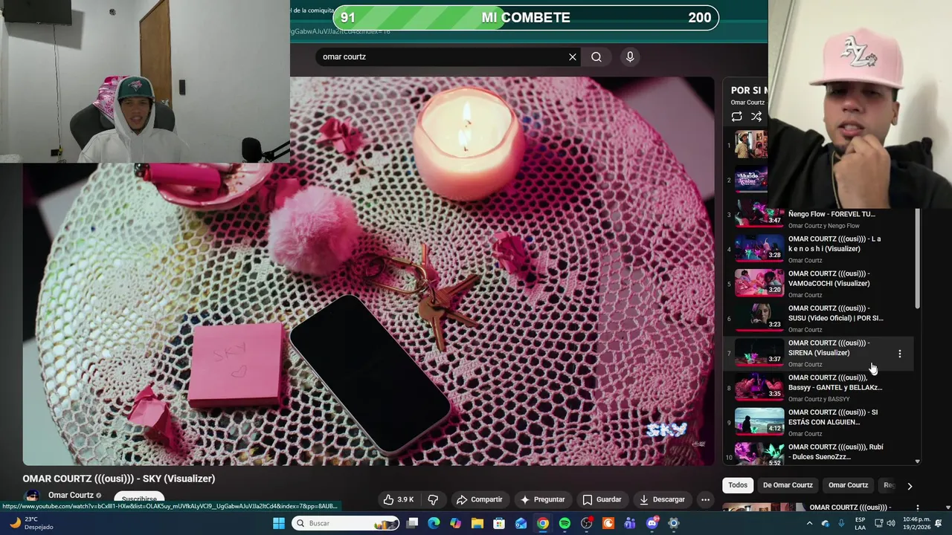Select the 'De Omar Courtz' chip
Viewport: 952px width, 535px height.
[788, 485]
